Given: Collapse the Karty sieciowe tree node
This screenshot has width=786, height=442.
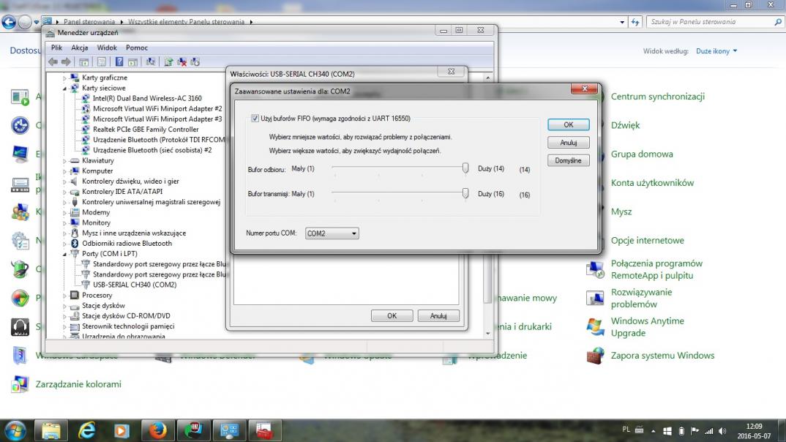Looking at the screenshot, I should point(64,89).
